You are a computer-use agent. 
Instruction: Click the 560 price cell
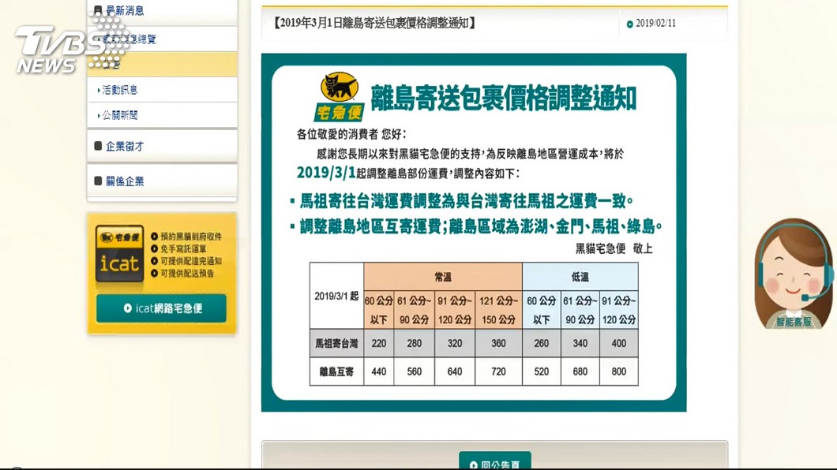(x=415, y=371)
